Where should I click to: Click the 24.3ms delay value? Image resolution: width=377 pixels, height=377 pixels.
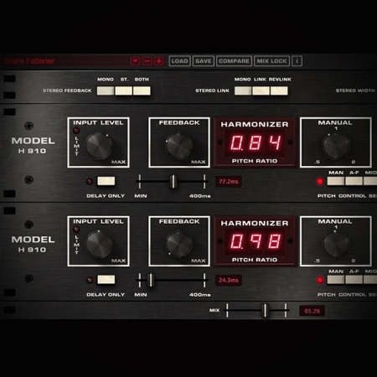point(229,280)
